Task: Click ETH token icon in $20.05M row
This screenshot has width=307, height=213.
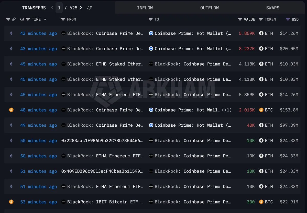Action: pos(261,49)
